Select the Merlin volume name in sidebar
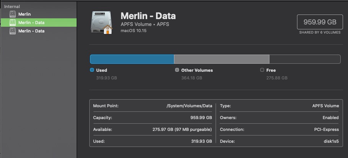 25,15
